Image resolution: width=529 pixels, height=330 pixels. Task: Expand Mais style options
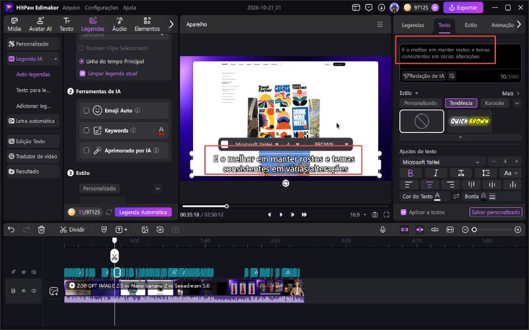pyautogui.click(x=510, y=93)
